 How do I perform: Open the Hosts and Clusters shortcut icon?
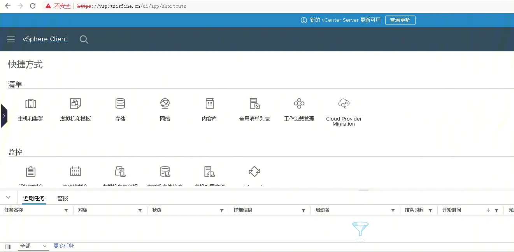click(31, 104)
